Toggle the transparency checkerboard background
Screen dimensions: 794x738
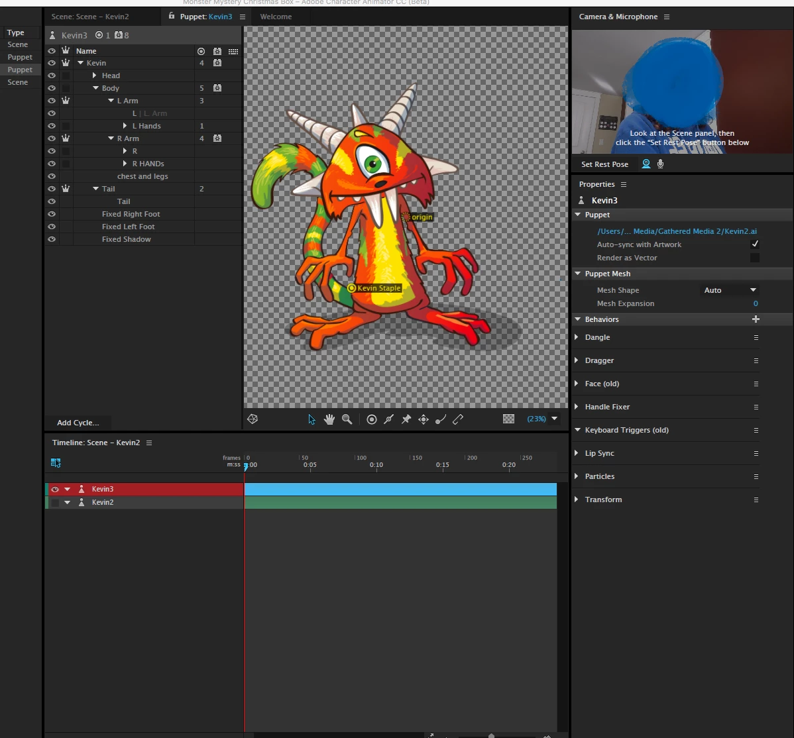click(x=508, y=419)
